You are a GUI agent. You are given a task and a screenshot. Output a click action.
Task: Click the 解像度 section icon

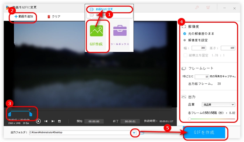click(184, 27)
